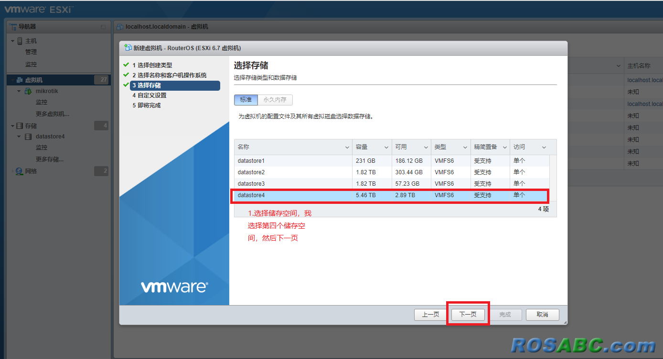This screenshot has height=359, width=663.
Task: Select the 网络 navigator item
Action: tap(31, 171)
